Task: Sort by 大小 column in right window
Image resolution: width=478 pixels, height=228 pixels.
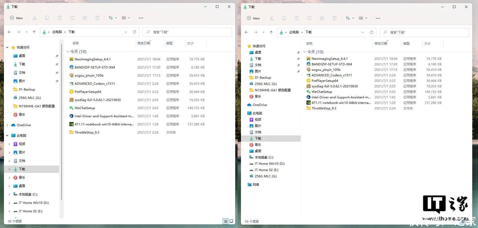Action: click(427, 44)
